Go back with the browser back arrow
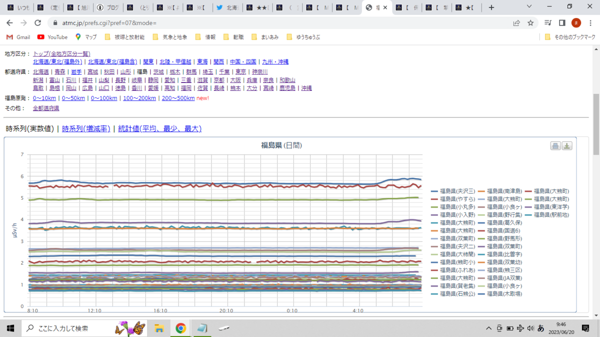 pyautogui.click(x=9, y=23)
